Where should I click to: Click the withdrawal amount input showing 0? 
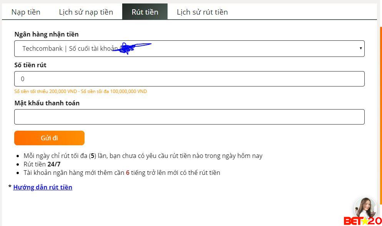pyautogui.click(x=189, y=78)
